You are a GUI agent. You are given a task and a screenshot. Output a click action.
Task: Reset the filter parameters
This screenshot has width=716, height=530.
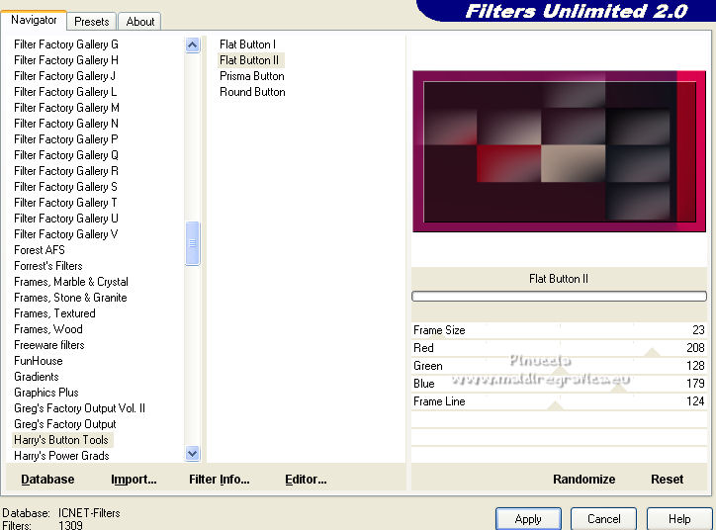[668, 480]
